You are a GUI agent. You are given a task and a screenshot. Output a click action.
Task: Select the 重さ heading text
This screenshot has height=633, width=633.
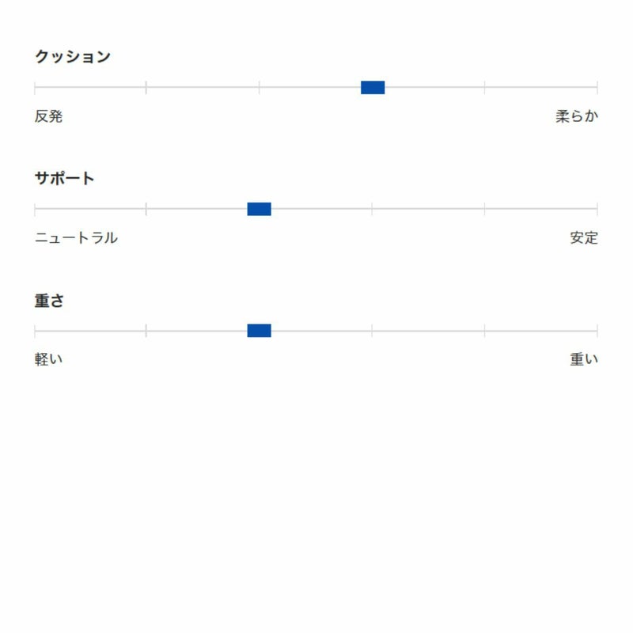click(49, 301)
